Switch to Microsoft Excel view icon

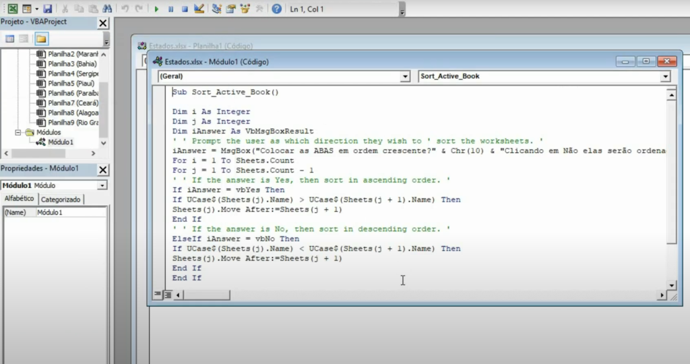point(13,8)
